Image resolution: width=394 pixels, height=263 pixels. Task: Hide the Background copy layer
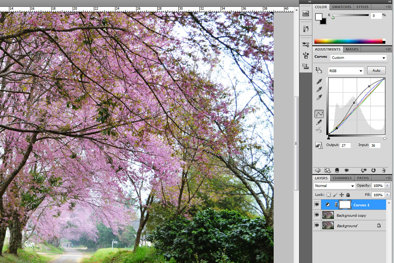[x=317, y=215]
